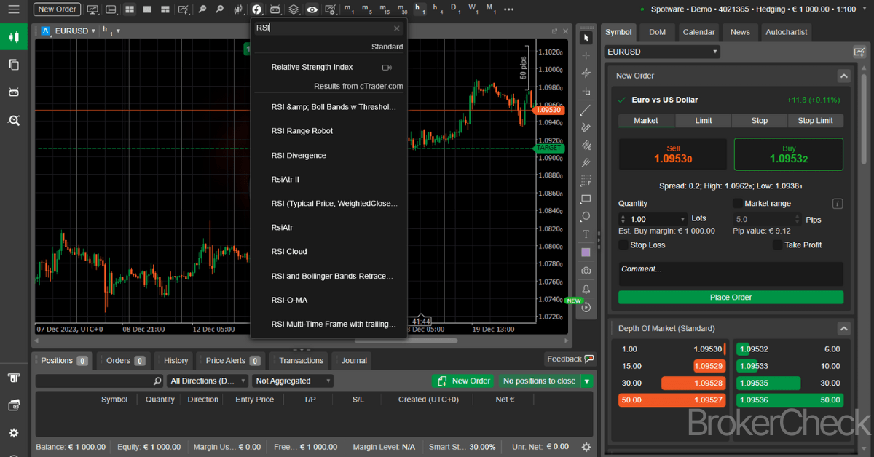This screenshot has width=874, height=457.
Task: Open the Automate robot section in sidebar
Action: click(14, 92)
